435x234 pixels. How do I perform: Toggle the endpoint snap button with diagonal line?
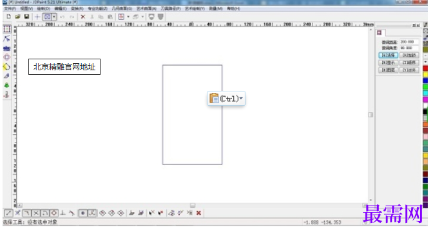[x=8, y=213]
